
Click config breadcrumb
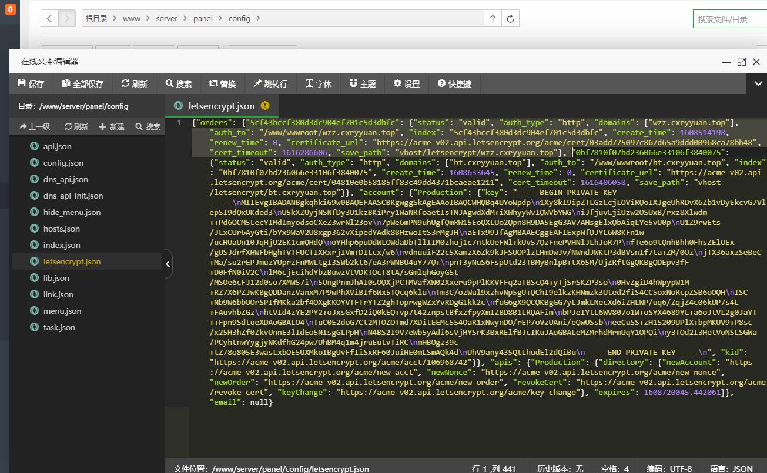point(239,19)
